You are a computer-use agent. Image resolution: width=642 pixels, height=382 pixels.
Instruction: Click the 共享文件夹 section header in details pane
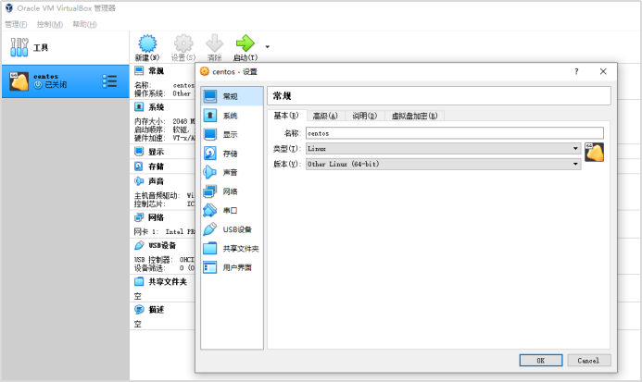point(168,282)
